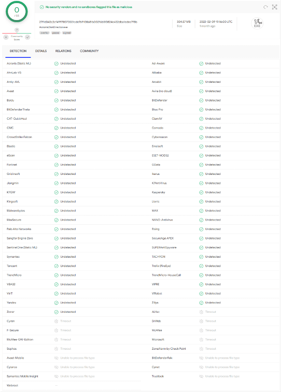
Task: Click the 'signed' file tag
Action: (66, 32)
